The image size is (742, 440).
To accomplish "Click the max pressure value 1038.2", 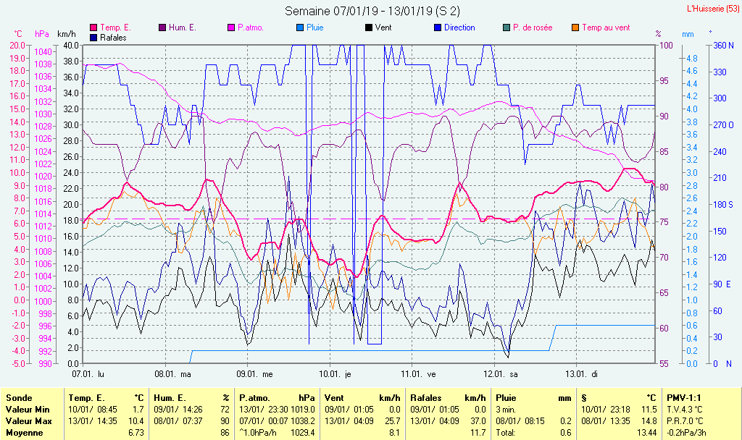I will point(303,420).
